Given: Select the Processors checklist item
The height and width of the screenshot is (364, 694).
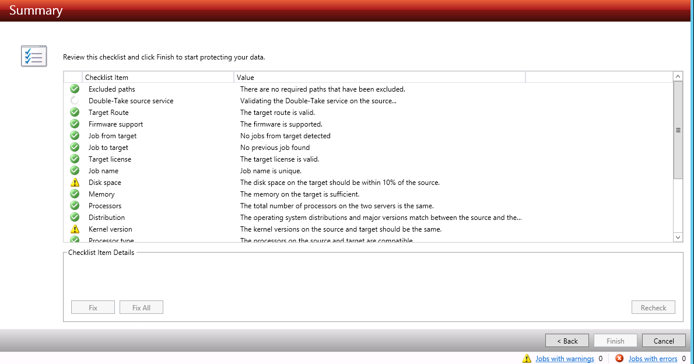Looking at the screenshot, I should click(368, 205).
